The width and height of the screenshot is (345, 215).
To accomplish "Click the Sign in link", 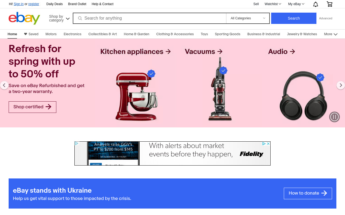I will click(19, 4).
